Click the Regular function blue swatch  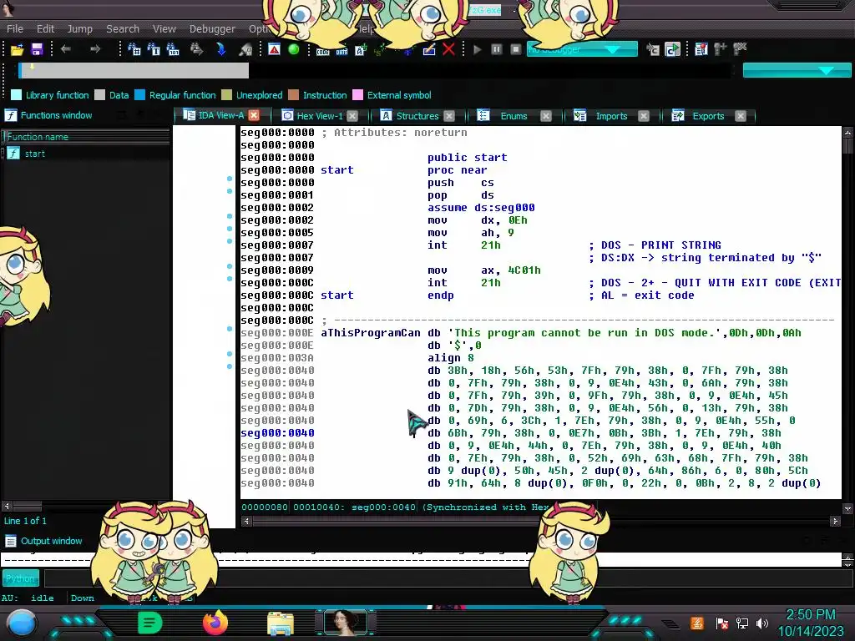(139, 95)
